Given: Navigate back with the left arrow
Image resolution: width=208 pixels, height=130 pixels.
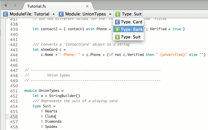Looking at the screenshot, I should (x=6, y=5).
